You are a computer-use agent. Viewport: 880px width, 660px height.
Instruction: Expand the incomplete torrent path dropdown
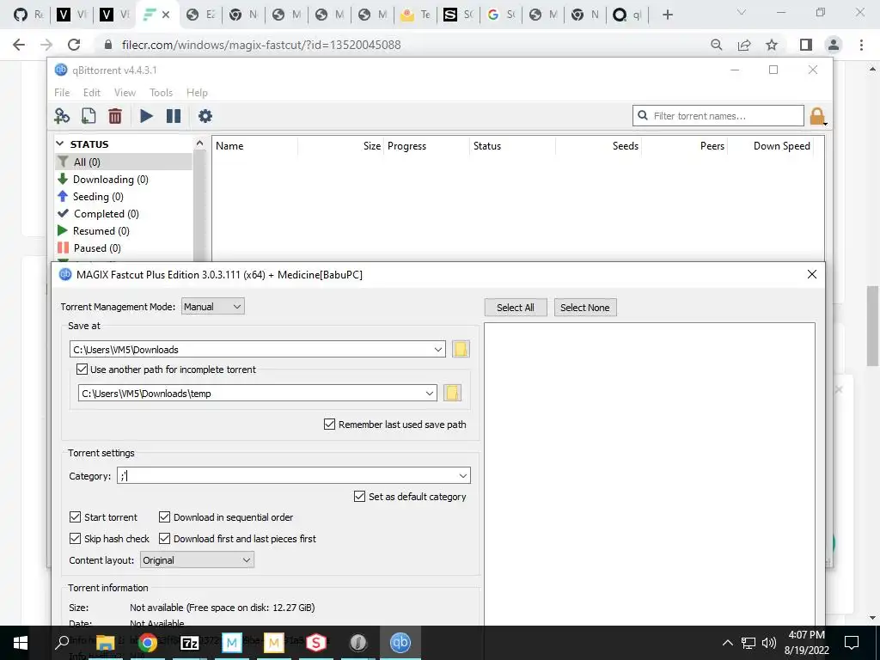tap(430, 393)
